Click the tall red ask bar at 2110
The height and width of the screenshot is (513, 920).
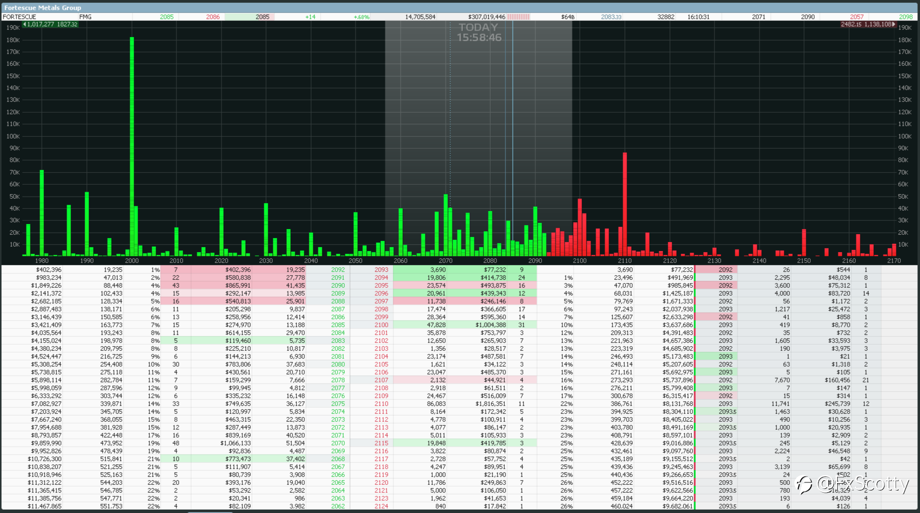[625, 204]
